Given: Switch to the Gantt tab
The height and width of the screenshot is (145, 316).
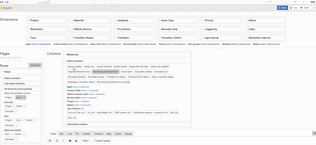Looking at the screenshot, I should tap(118, 134).
